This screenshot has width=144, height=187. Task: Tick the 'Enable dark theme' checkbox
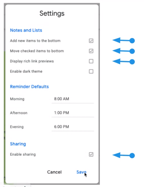click(91, 71)
